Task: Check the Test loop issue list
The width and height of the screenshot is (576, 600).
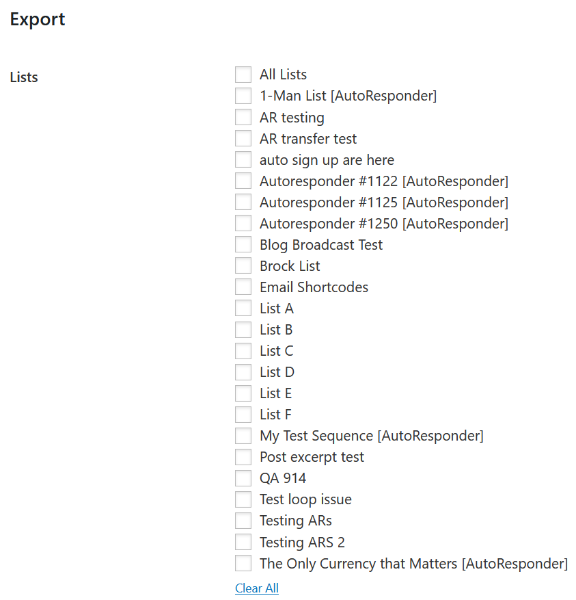Action: [x=243, y=499]
